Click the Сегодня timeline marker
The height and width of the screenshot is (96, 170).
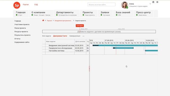(x=80, y=26)
